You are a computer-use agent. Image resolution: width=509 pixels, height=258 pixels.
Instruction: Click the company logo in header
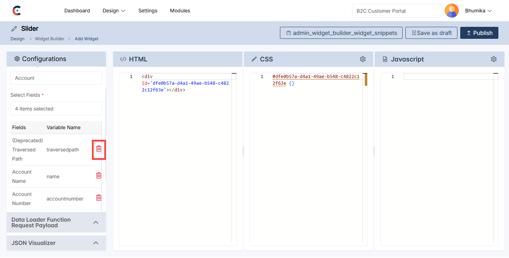(x=16, y=11)
